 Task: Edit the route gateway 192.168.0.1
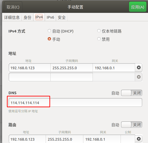point(102,139)
